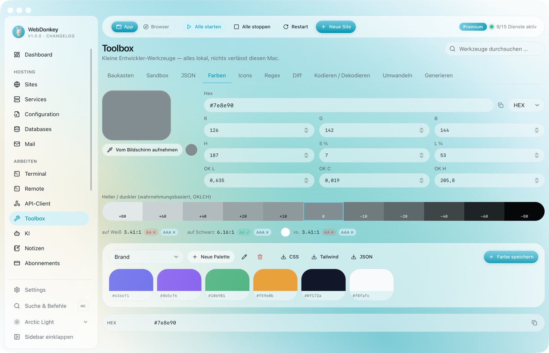Open Notizen in the sidebar

coord(49,248)
